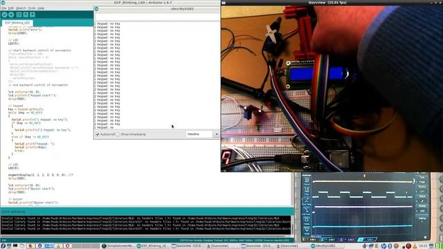Launch the terminal icon in taskbar
Image resolution: width=443 pixels, height=249 pixels.
click(x=15, y=246)
